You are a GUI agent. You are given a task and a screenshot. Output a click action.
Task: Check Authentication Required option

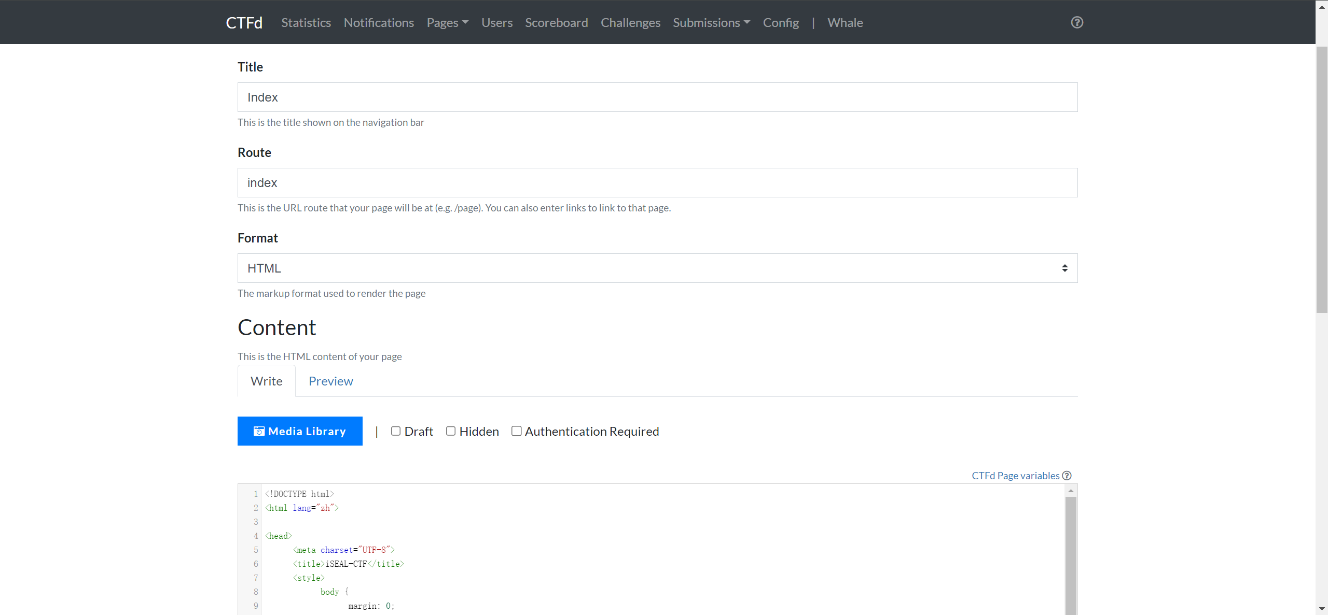pos(516,431)
